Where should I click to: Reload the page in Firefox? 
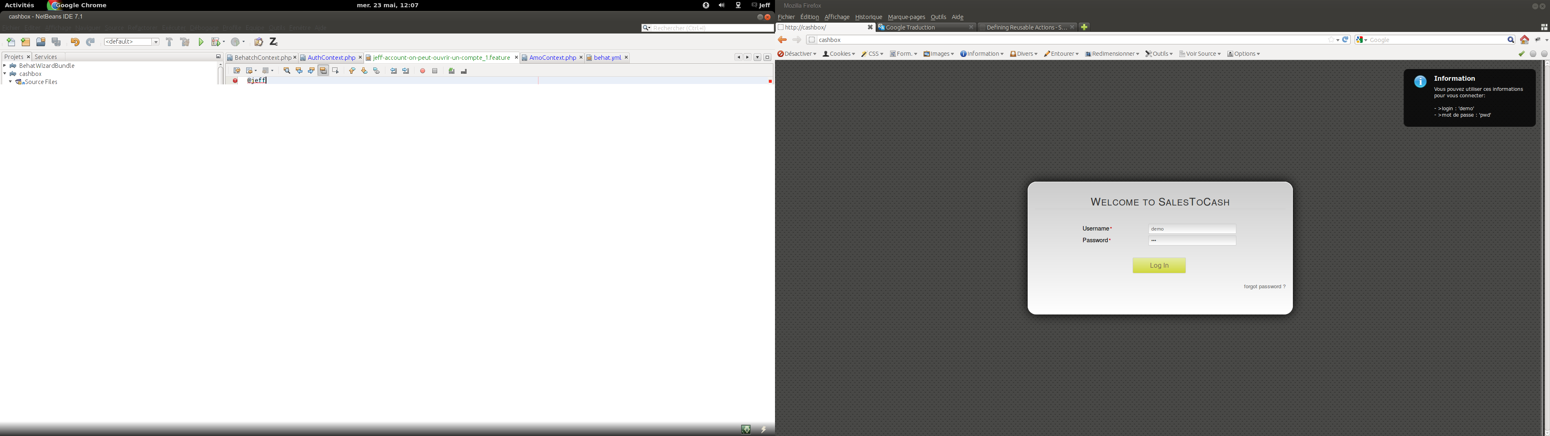click(x=1346, y=40)
